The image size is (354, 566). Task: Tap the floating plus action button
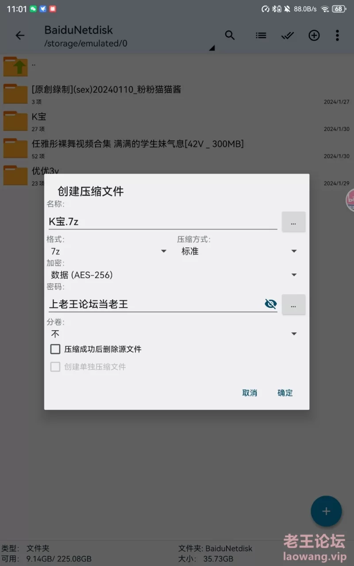pos(326,511)
